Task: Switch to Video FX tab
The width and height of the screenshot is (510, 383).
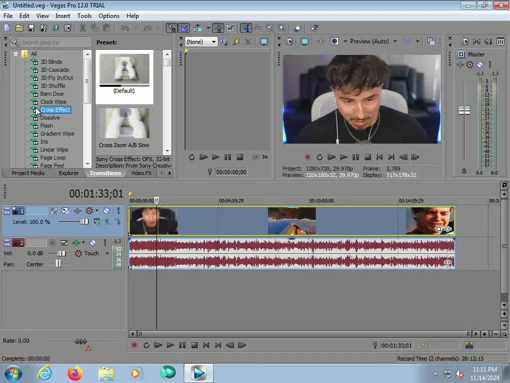Action: (141, 173)
